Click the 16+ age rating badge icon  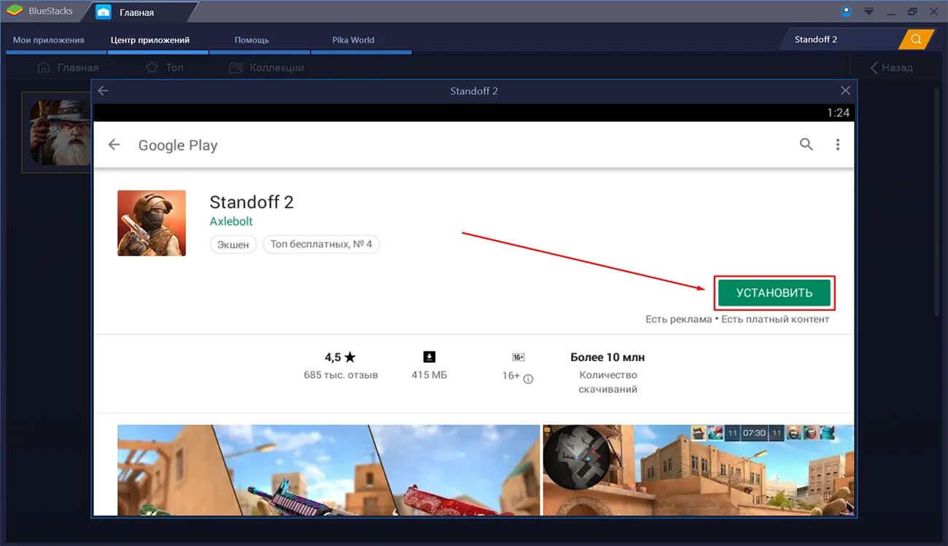pos(518,357)
